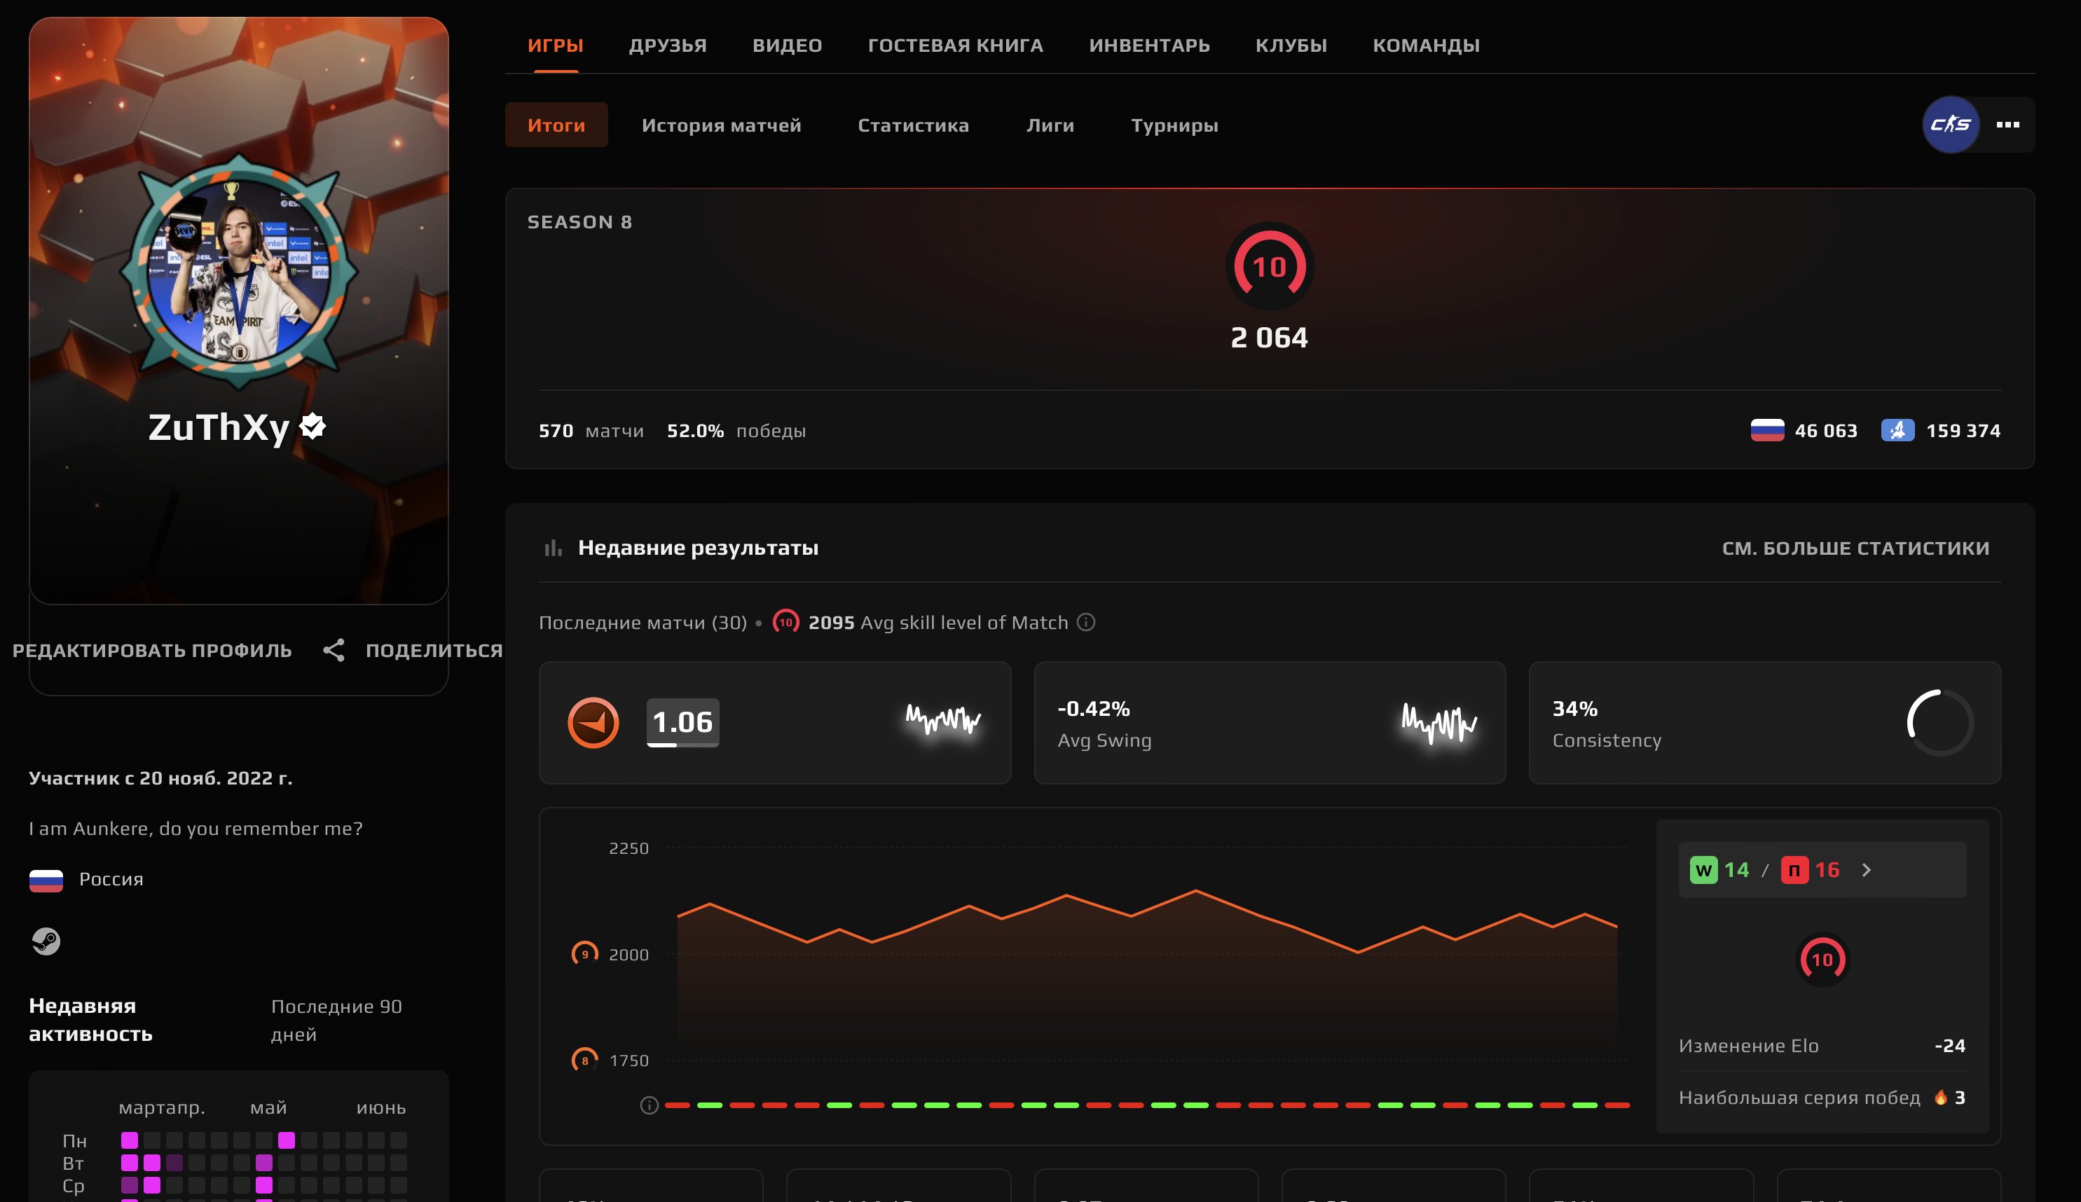The width and height of the screenshot is (2081, 1202).
Task: Click the verified badge next to ZuThXy
Action: coord(313,426)
